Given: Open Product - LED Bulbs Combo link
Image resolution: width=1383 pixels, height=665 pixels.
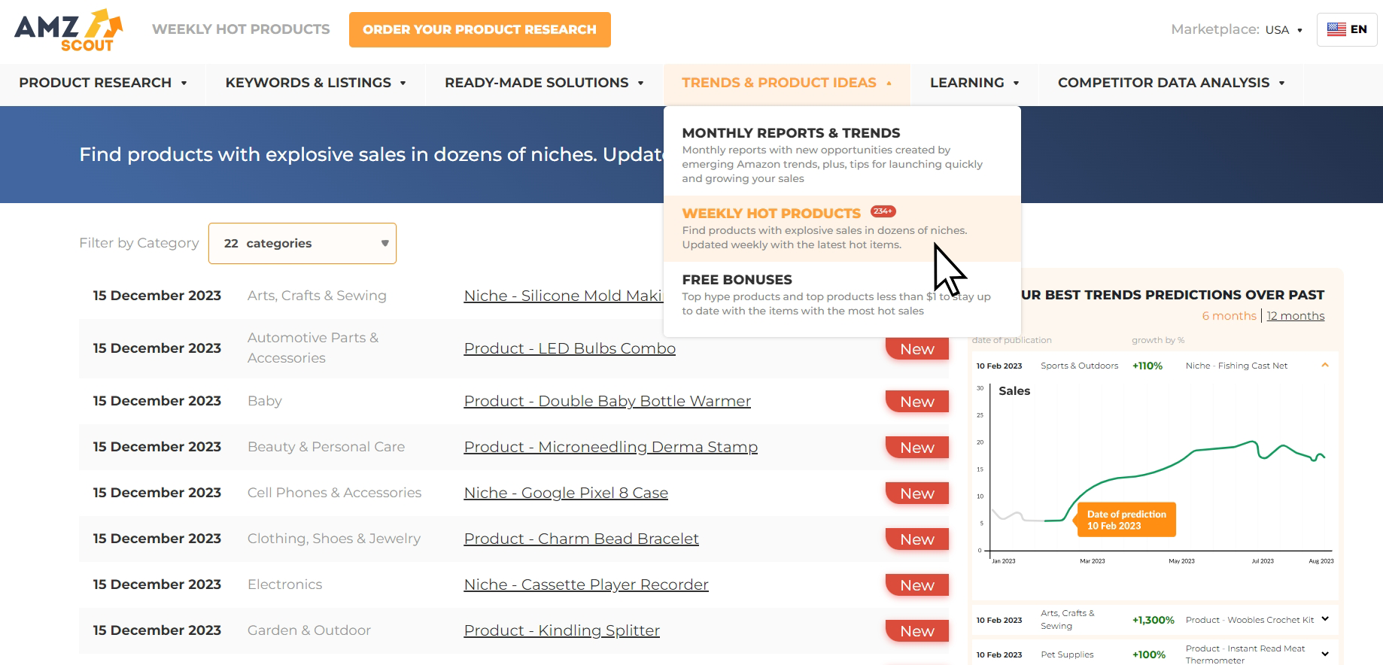Looking at the screenshot, I should pos(570,348).
